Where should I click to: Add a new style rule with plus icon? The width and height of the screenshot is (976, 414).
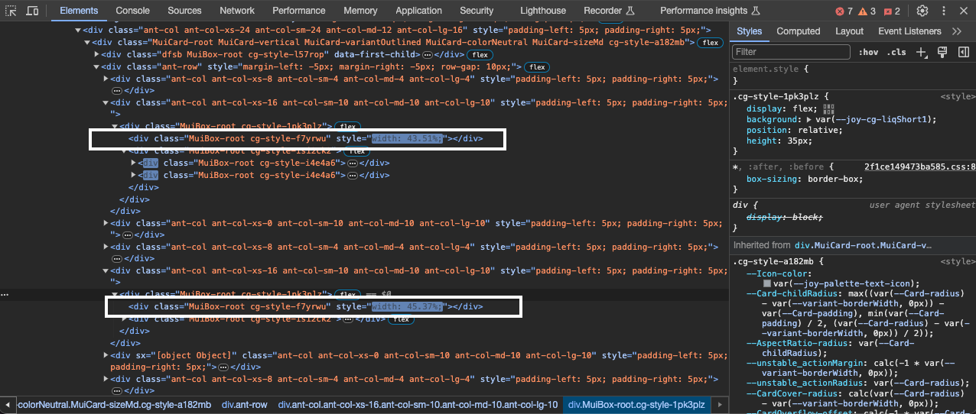pos(921,52)
